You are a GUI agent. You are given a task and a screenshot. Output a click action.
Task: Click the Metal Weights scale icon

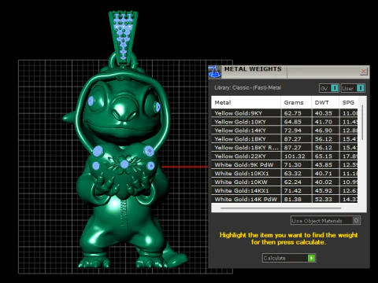click(x=214, y=72)
